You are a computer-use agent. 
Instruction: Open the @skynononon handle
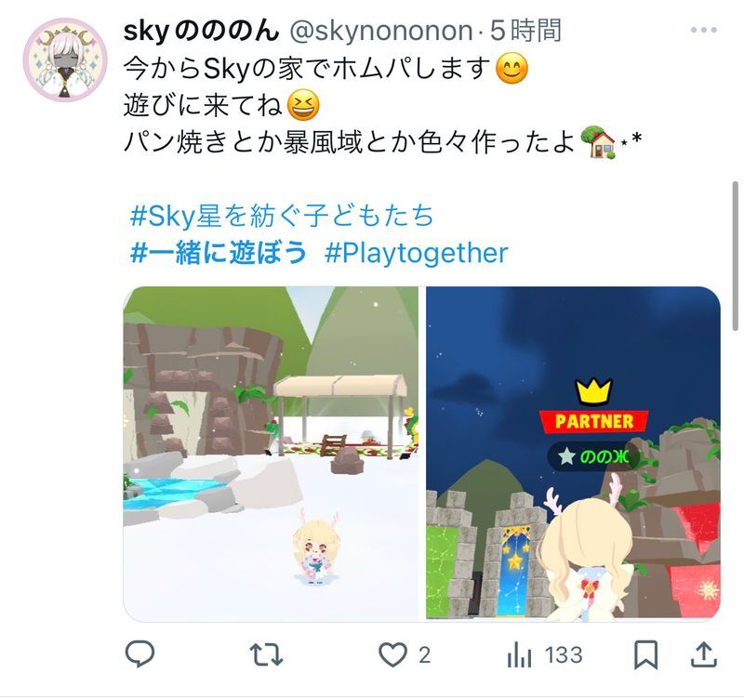381,31
